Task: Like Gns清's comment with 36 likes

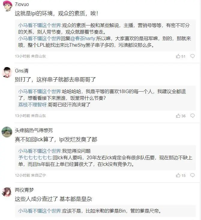Action: [x=178, y=116]
